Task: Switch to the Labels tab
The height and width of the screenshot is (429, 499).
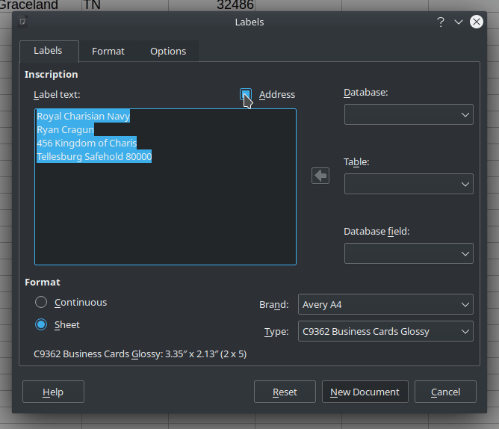Action: click(x=49, y=51)
